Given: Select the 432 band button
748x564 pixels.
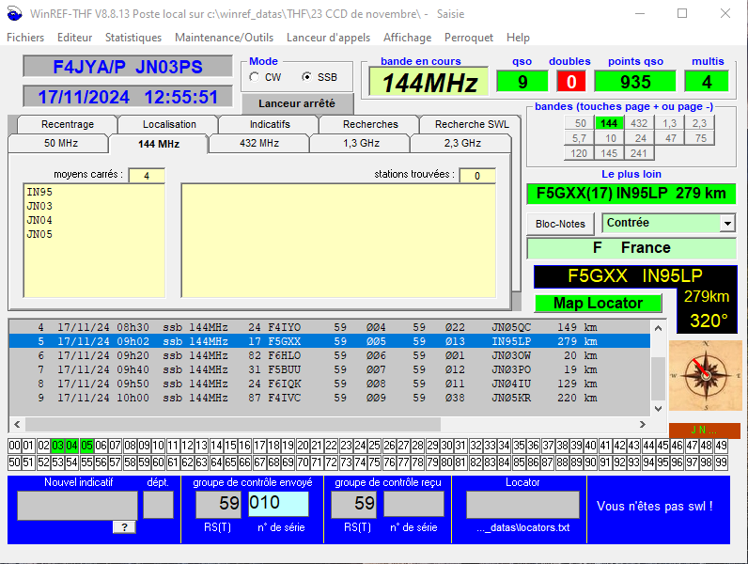Looking at the screenshot, I should pyautogui.click(x=639, y=123).
